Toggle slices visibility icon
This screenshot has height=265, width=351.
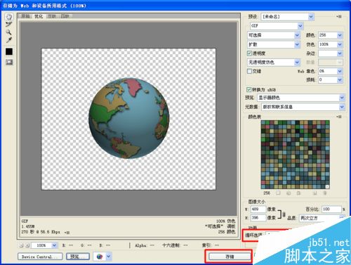click(9, 62)
